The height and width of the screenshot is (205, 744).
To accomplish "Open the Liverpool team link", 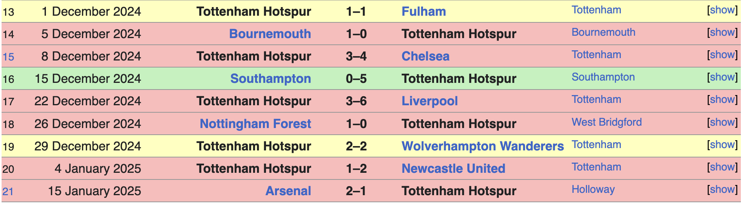I will (x=430, y=101).
